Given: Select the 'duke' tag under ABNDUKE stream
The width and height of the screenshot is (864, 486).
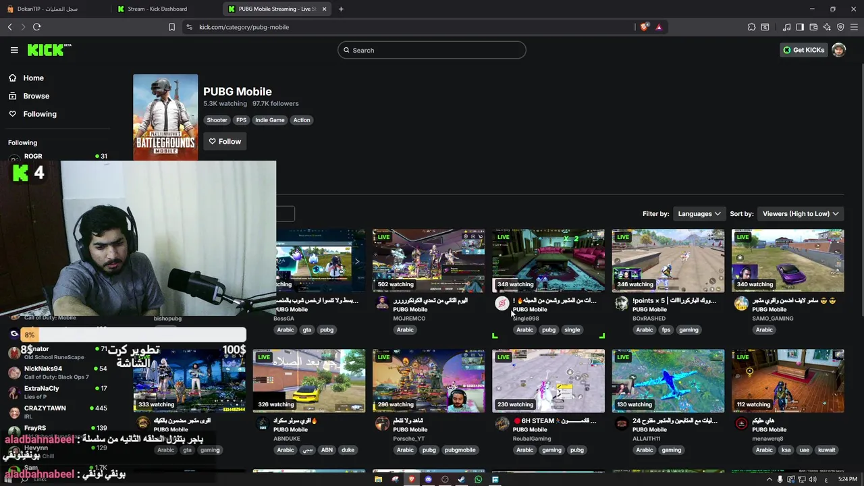Looking at the screenshot, I should [348, 450].
